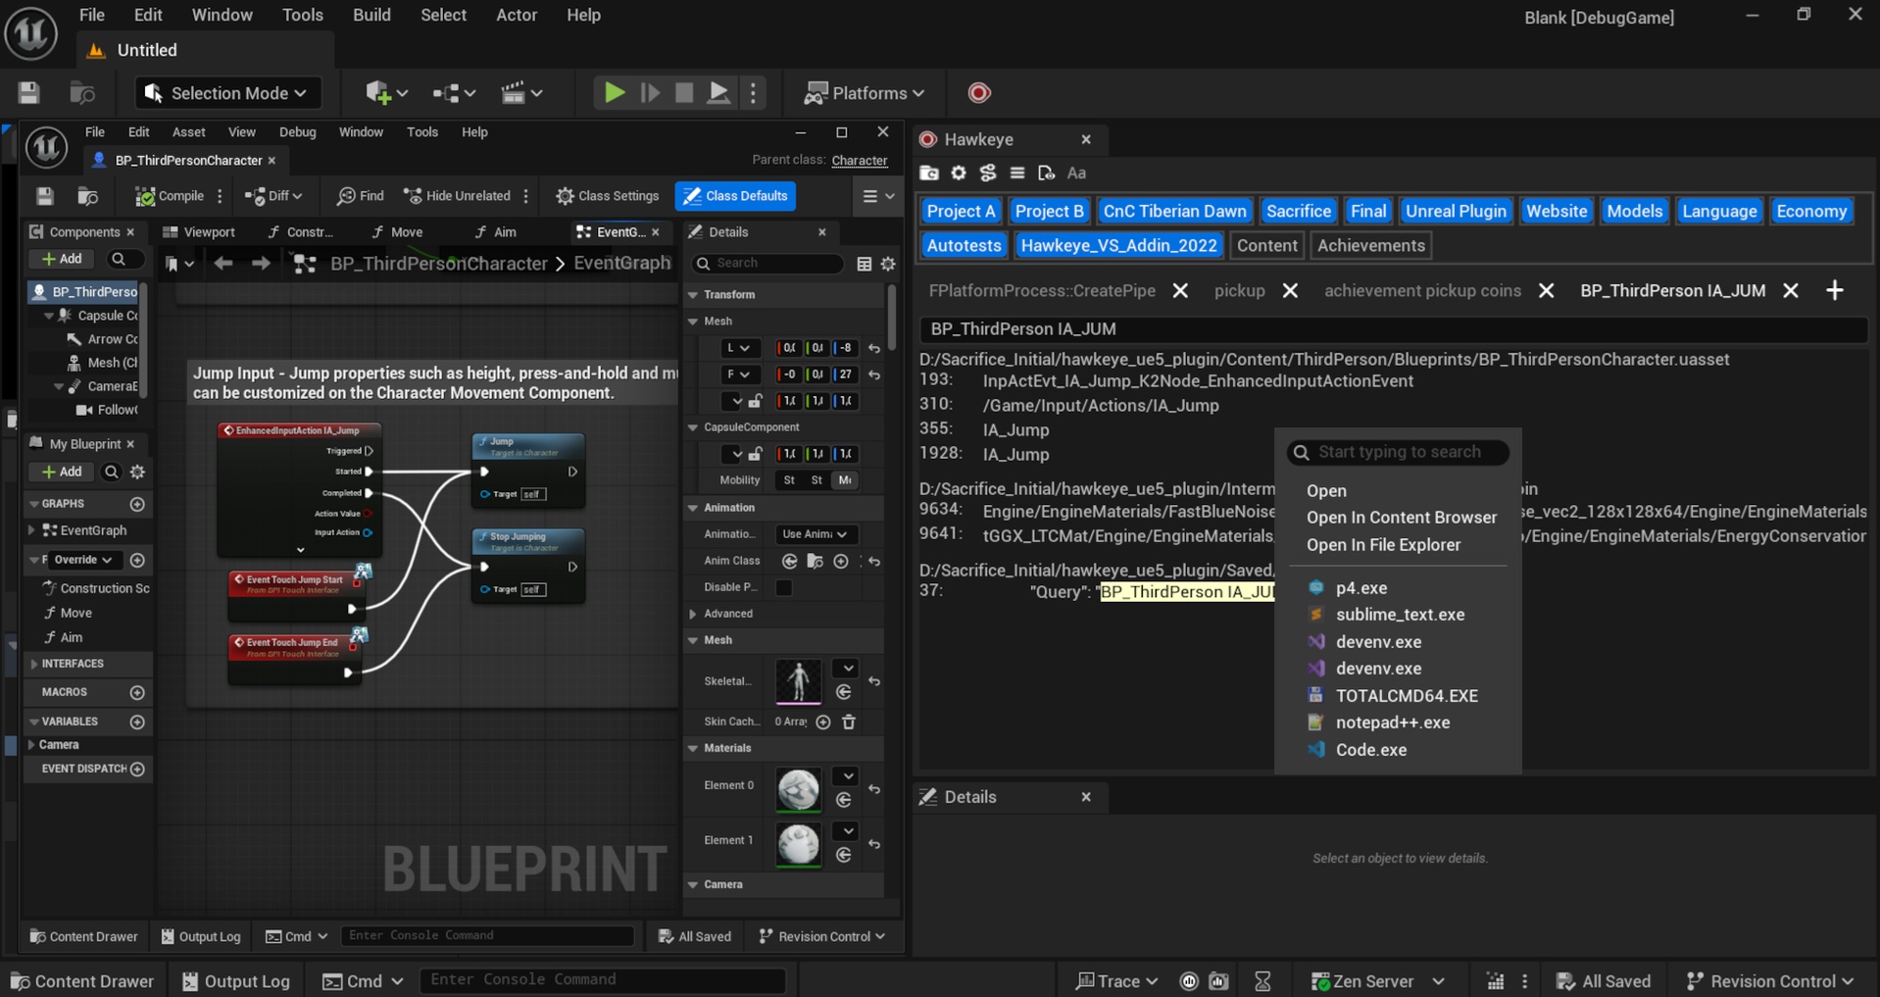
Task: Open the Override functions dropdown in My Blueprint
Action: point(82,561)
